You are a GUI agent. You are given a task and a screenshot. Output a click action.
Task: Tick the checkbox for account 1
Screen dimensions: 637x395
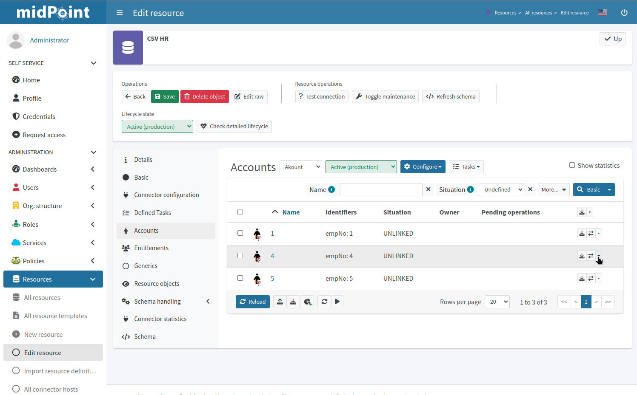240,233
